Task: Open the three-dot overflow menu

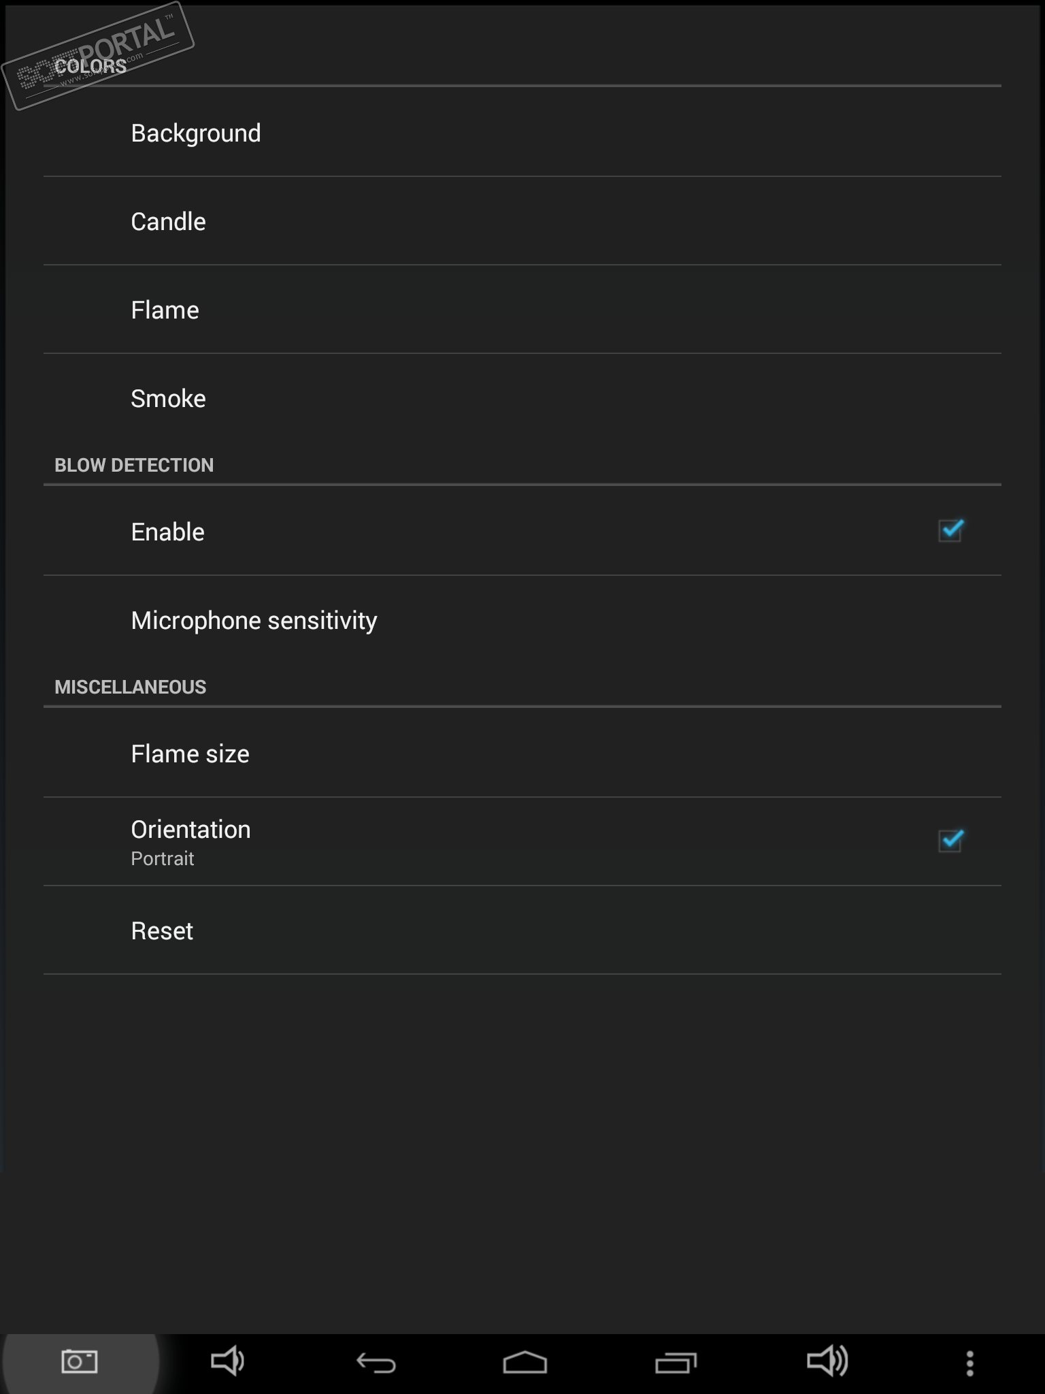Action: click(969, 1363)
